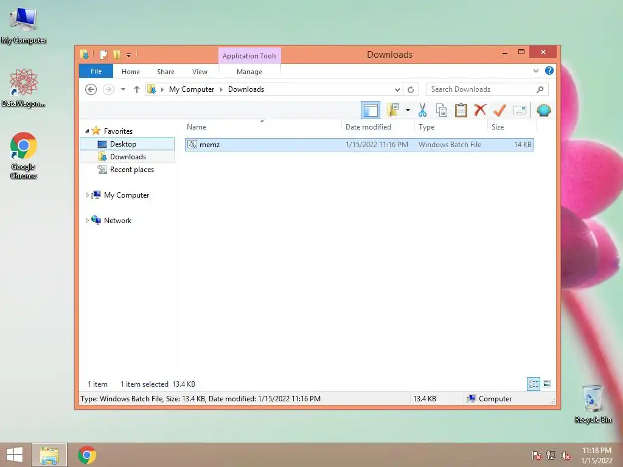Toggle the navigation pane layout button
The height and width of the screenshot is (467, 623).
click(371, 110)
